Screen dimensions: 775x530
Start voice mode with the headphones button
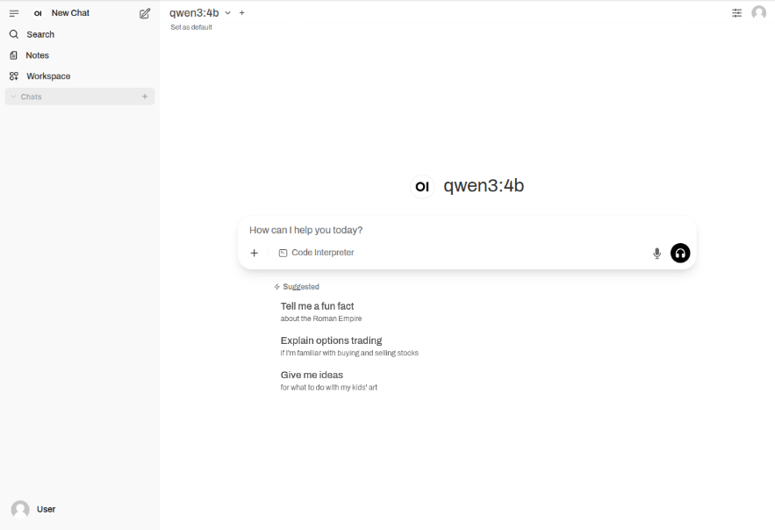tap(680, 254)
